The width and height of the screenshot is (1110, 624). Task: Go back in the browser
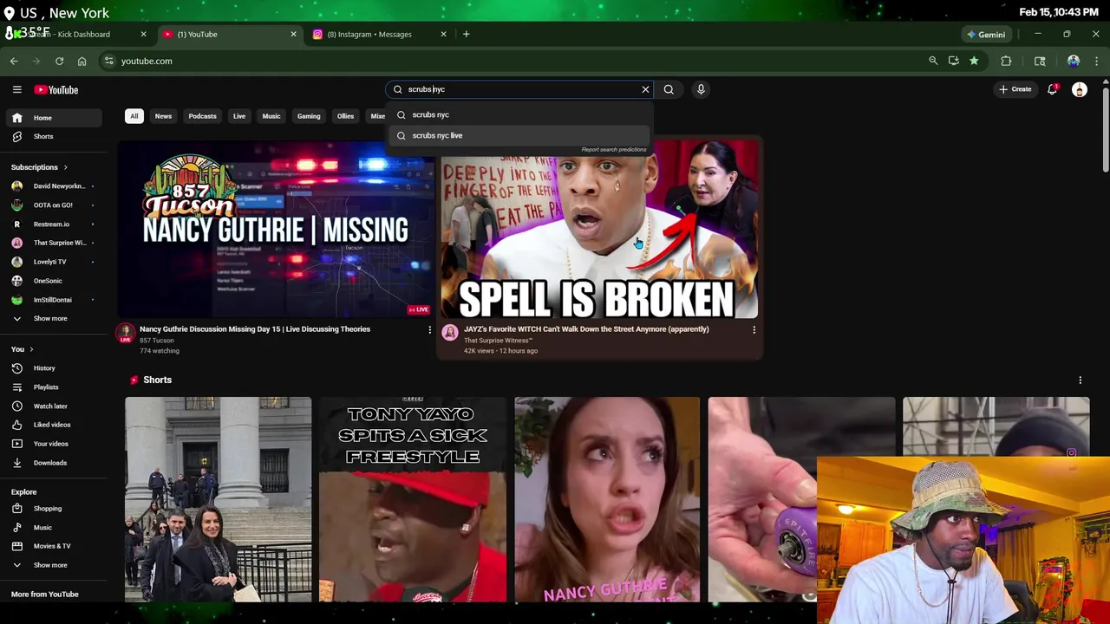(x=14, y=62)
